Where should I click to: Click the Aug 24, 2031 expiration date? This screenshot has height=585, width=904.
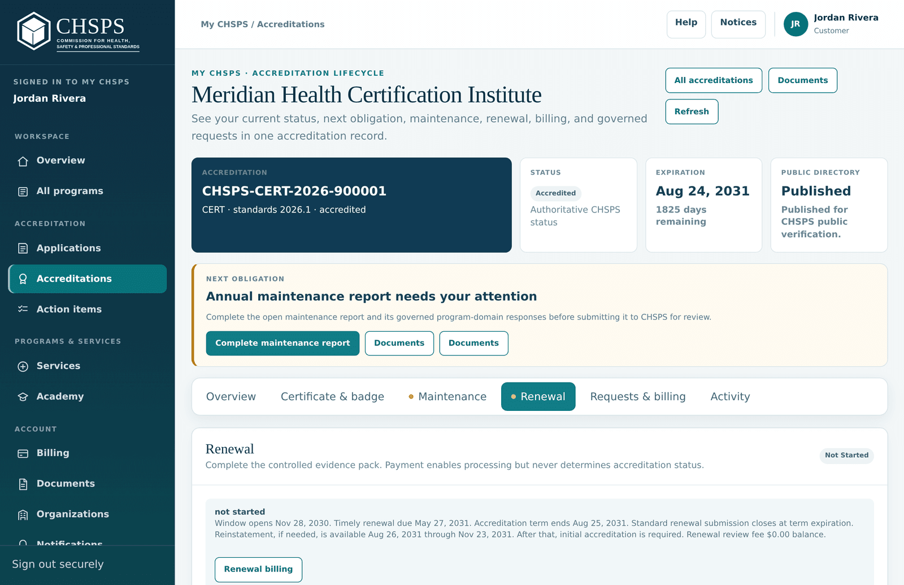click(x=702, y=191)
